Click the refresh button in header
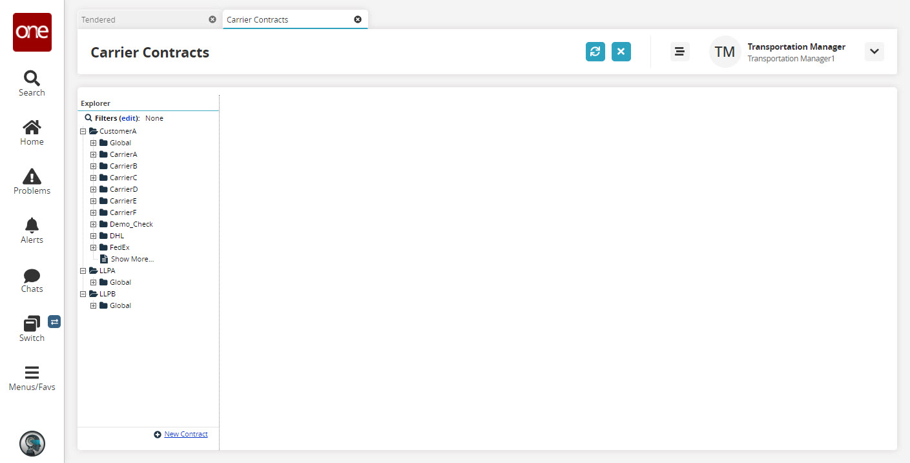The width and height of the screenshot is (910, 463). [595, 52]
